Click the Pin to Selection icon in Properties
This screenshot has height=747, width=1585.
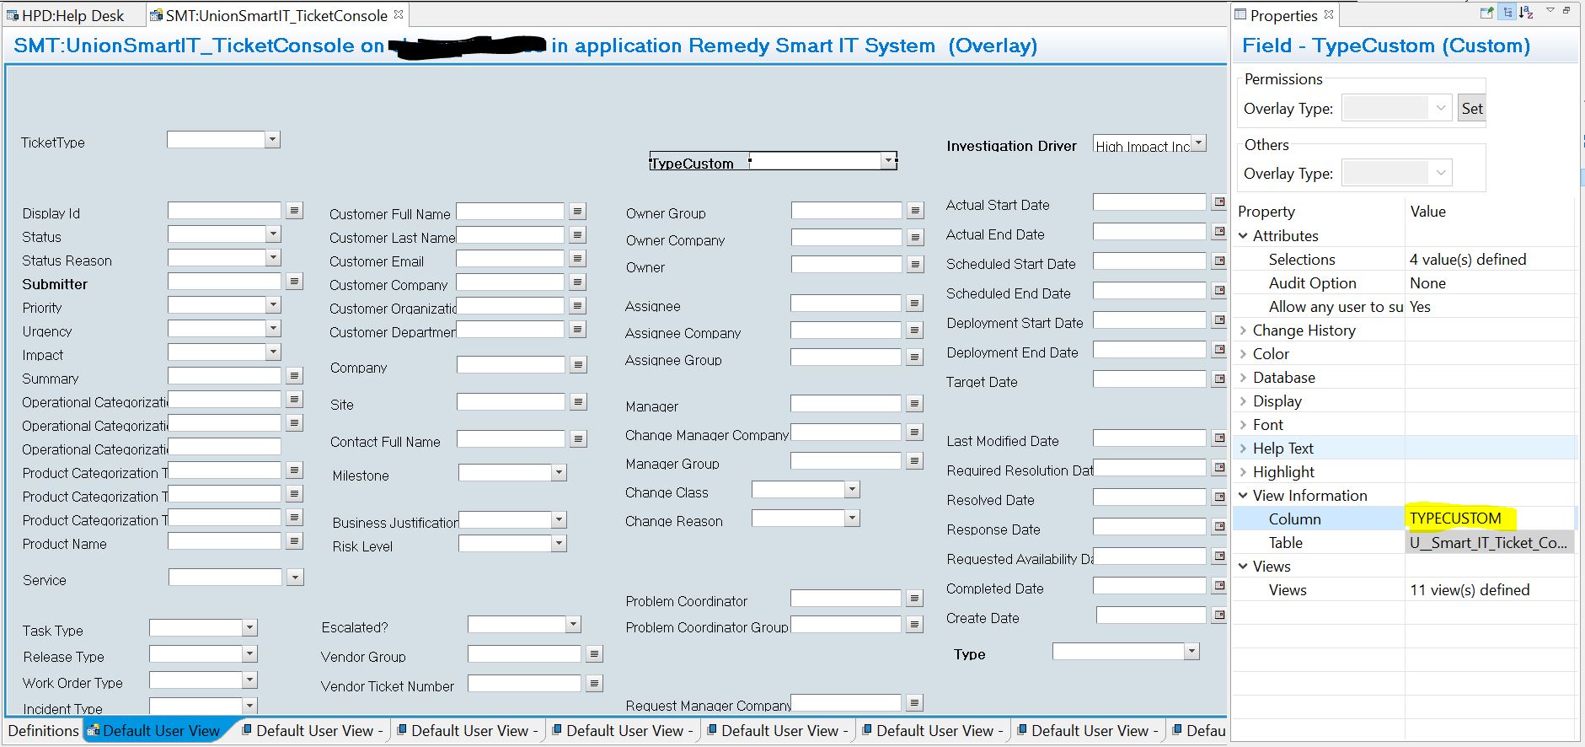(1486, 13)
